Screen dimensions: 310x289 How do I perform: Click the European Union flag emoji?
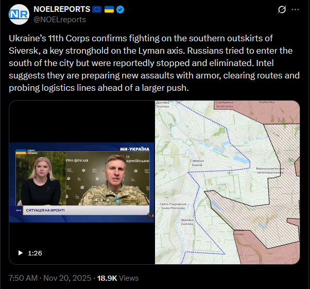coord(97,9)
